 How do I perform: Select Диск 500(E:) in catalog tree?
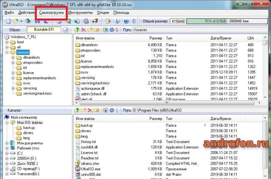click(x=27, y=164)
